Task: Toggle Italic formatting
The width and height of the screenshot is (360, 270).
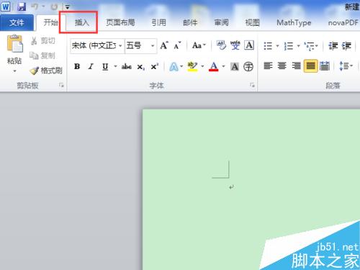Action: coord(91,66)
